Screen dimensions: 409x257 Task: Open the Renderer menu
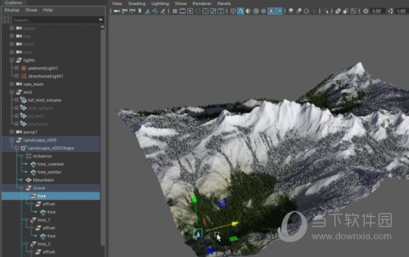point(202,4)
